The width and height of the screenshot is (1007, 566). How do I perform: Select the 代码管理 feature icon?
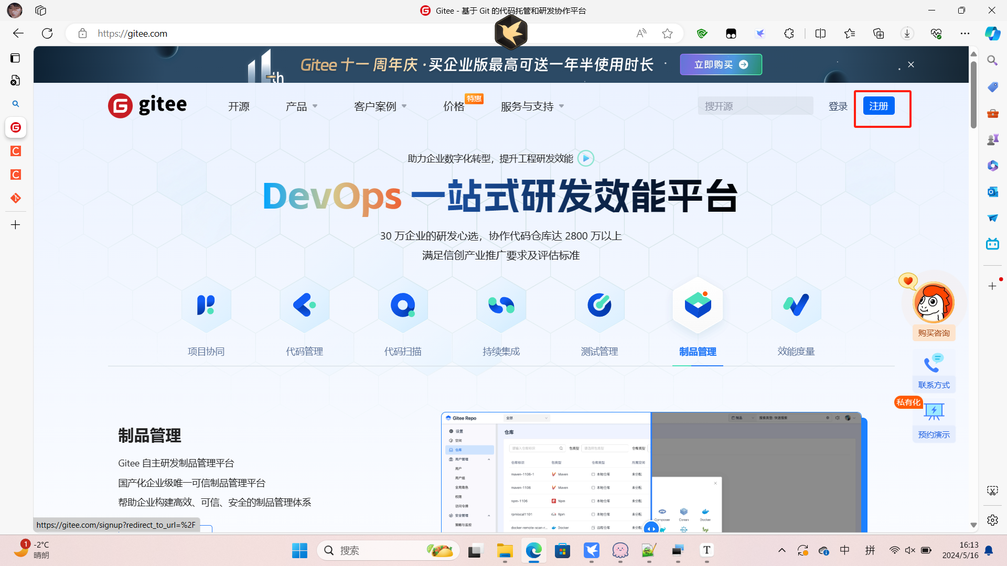point(304,306)
